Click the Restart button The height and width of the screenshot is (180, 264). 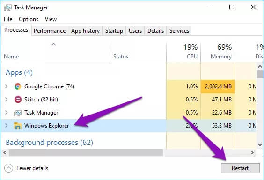click(x=240, y=168)
